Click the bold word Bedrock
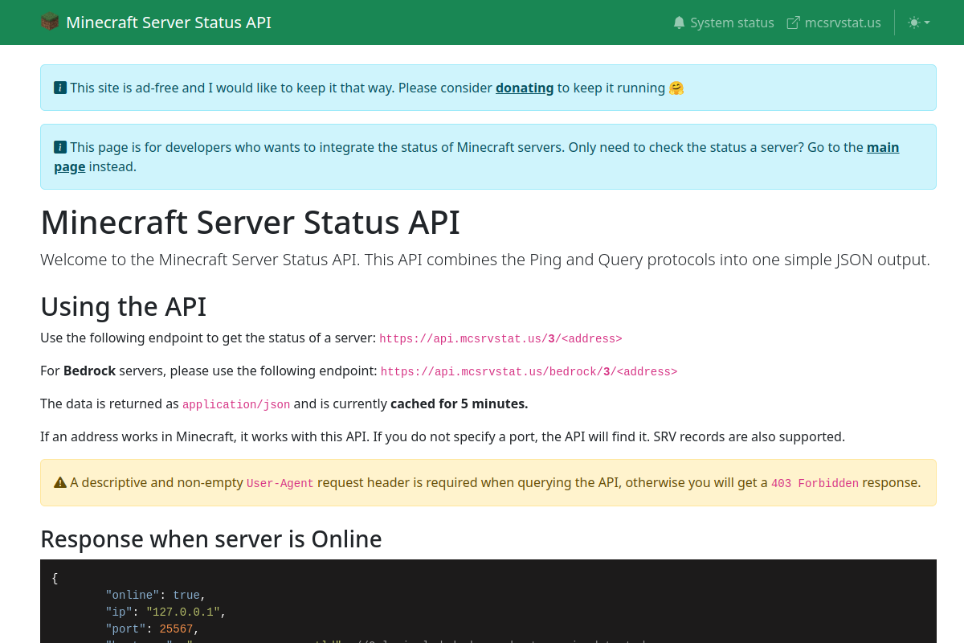This screenshot has height=643, width=964. coord(89,371)
